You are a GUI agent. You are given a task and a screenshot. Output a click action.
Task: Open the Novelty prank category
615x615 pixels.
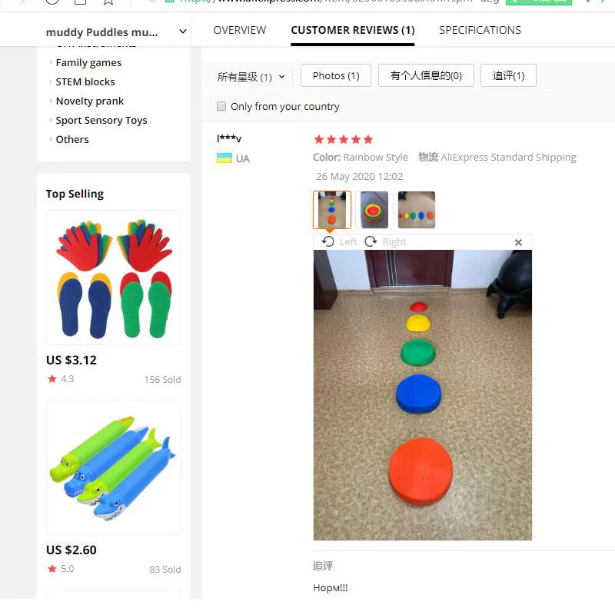[90, 101]
